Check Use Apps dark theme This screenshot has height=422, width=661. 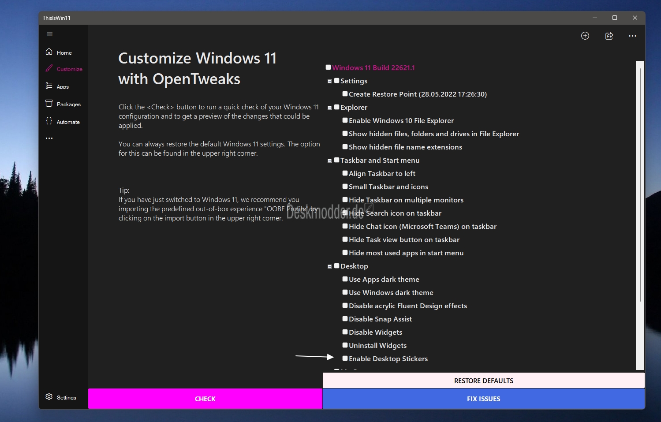(x=345, y=279)
